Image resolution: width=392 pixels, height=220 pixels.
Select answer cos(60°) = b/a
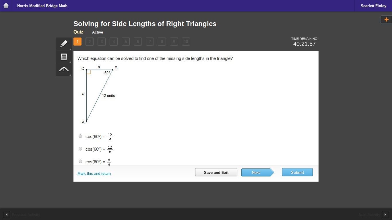[80, 161]
